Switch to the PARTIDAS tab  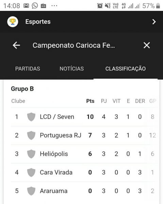[28, 69]
